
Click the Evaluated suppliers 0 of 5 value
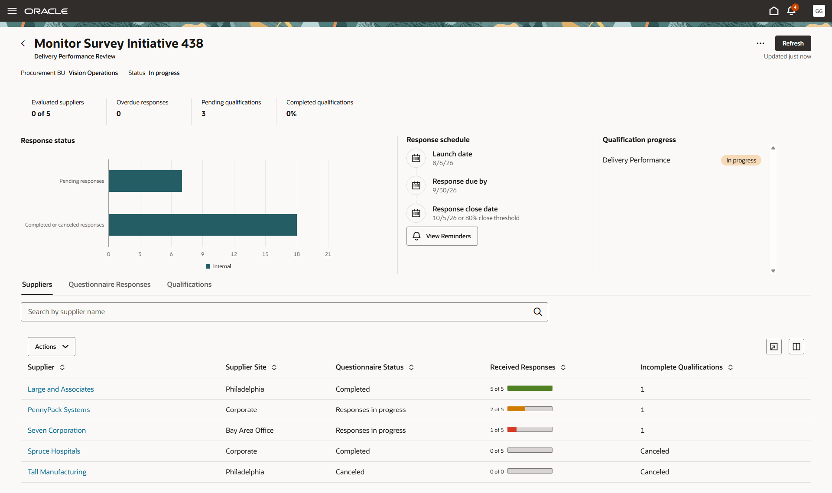(41, 114)
